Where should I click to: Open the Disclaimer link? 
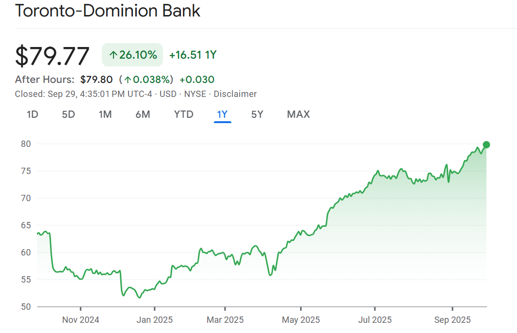pos(235,94)
